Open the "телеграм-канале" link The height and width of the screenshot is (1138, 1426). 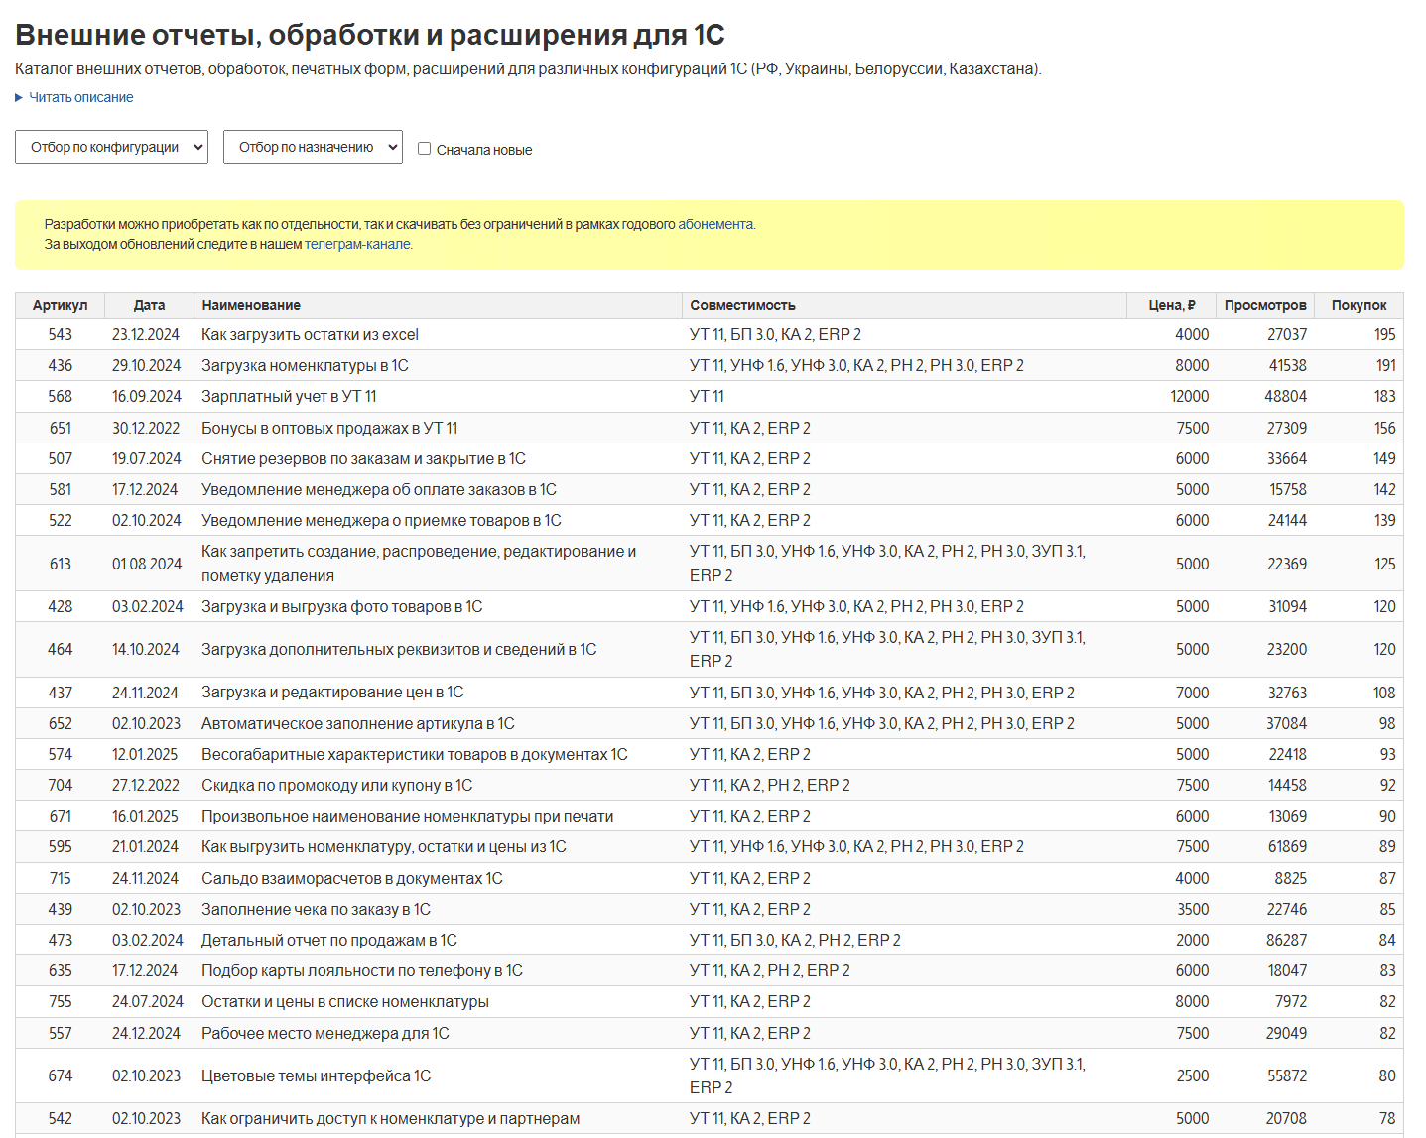click(x=357, y=244)
